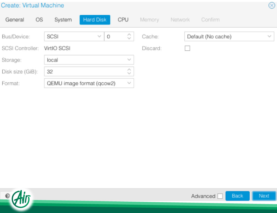Image resolution: width=277 pixels, height=213 pixels.
Task: Click the Advanced label text
Action: 203,196
